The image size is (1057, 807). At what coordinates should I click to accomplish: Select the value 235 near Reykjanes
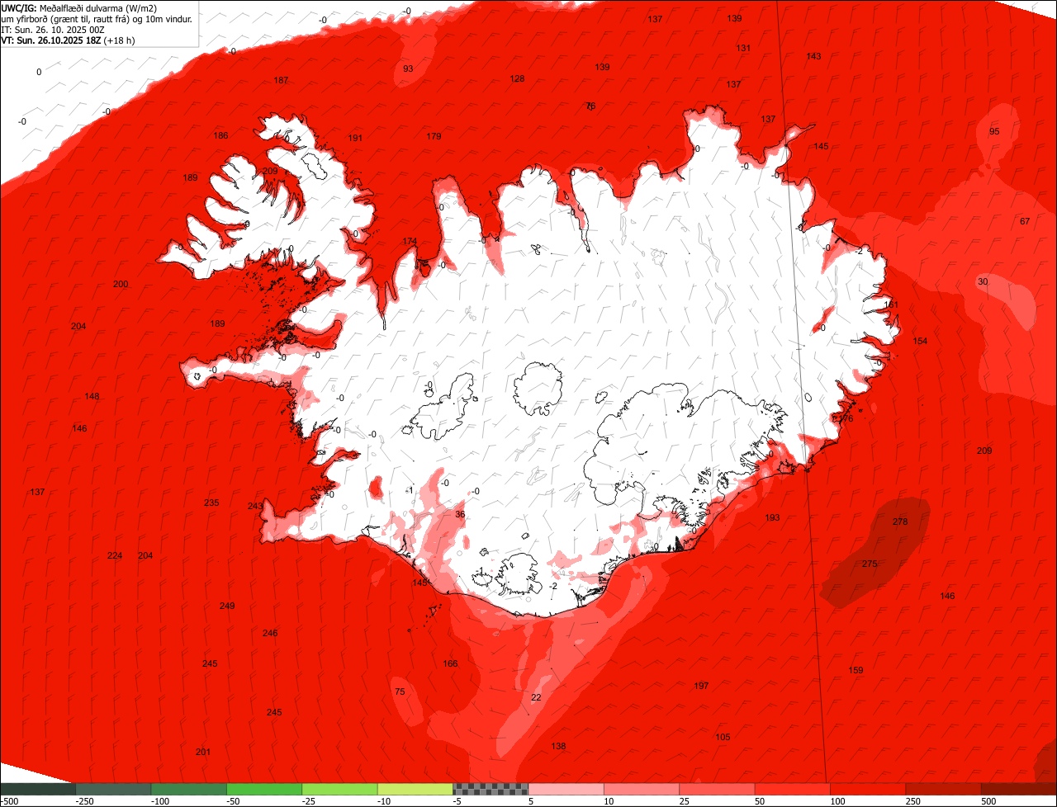coord(211,503)
